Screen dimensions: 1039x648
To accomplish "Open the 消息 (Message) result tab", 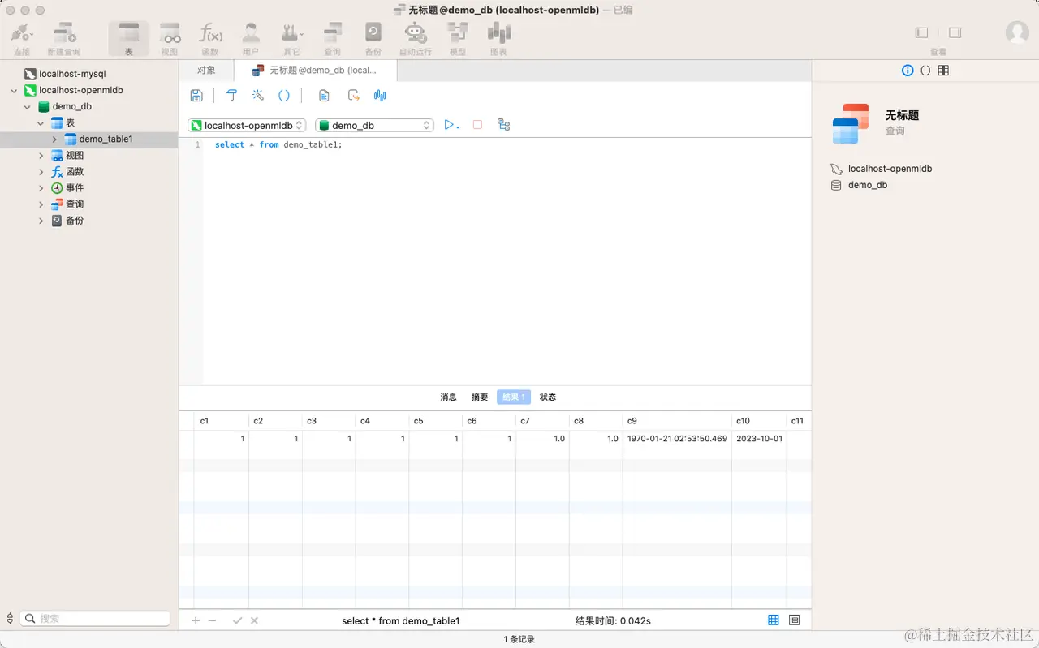I will pyautogui.click(x=448, y=397).
